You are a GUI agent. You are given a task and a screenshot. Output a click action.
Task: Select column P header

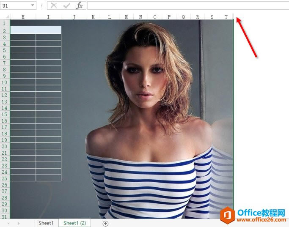tap(169, 17)
